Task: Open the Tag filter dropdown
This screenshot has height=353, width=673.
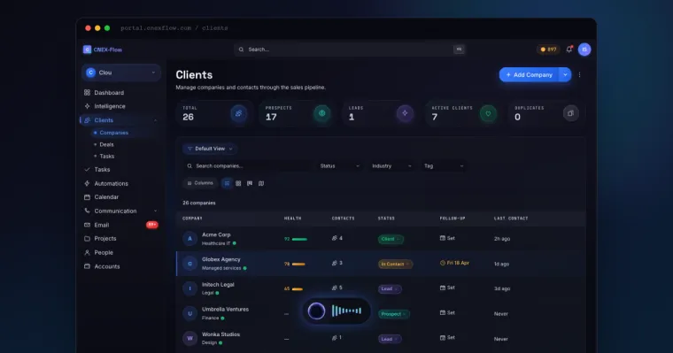Action: [444, 166]
